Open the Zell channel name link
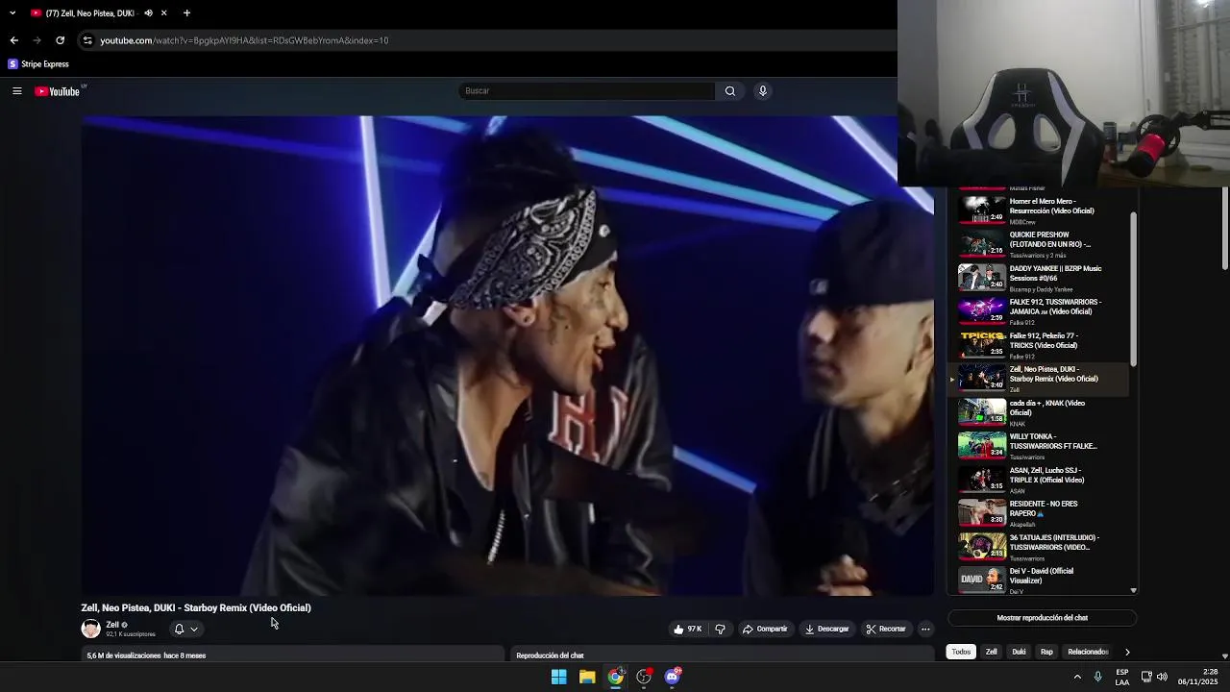This screenshot has height=692, width=1230. coord(112,625)
